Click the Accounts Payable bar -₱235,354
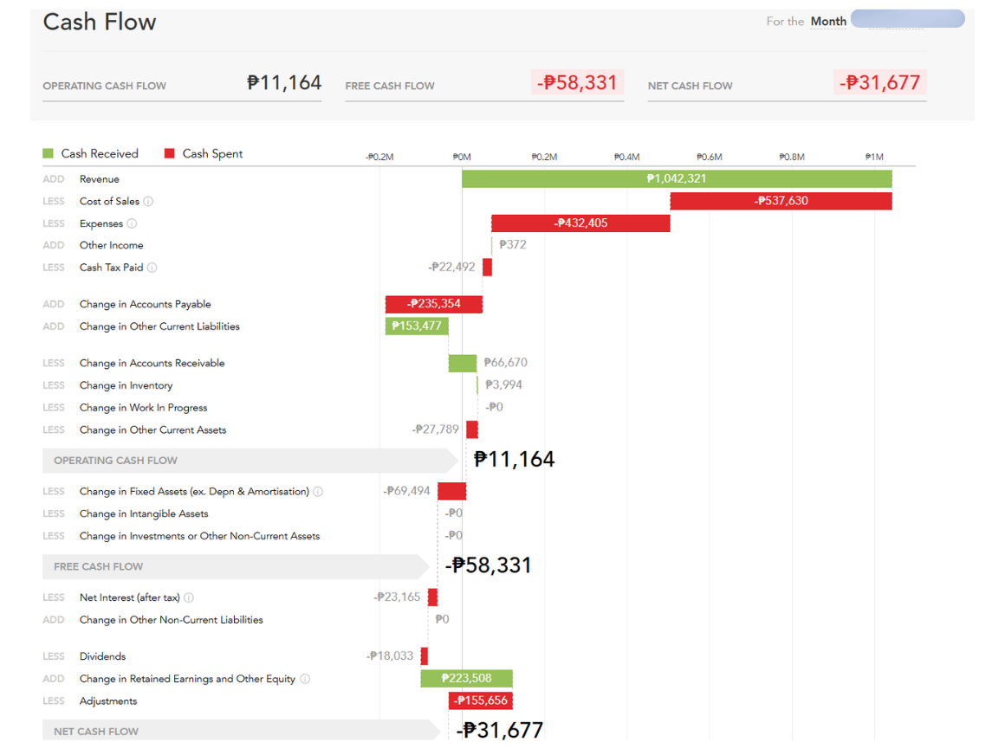 [x=434, y=304]
